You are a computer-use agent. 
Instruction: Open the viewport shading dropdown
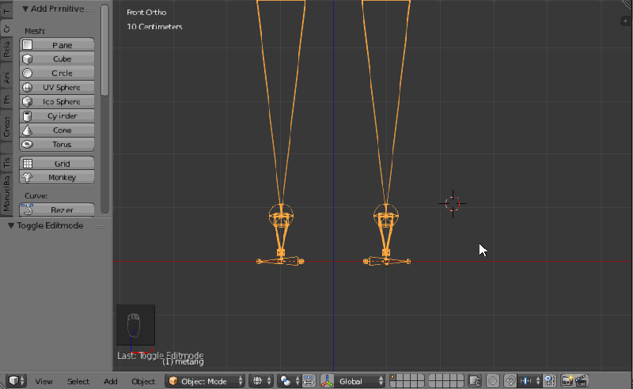pyautogui.click(x=261, y=381)
